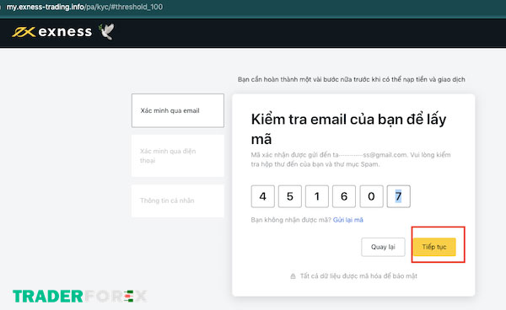Screen dimensions: 506x310
Task: Click the browser address bar URL
Action: coord(84,7)
